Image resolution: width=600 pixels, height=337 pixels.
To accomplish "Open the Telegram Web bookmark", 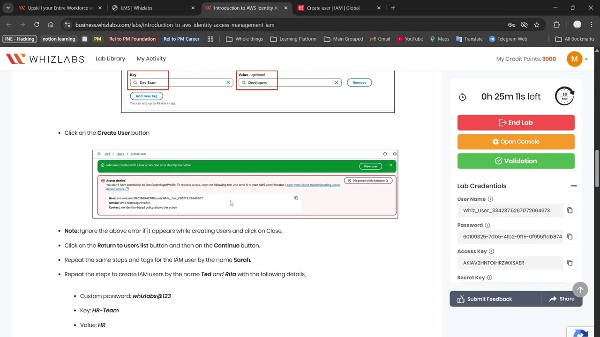I will (x=508, y=39).
